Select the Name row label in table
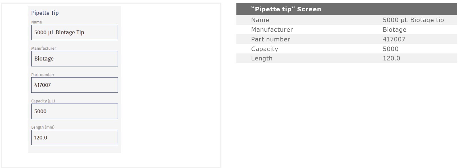The width and height of the screenshot is (459, 168). coord(260,20)
